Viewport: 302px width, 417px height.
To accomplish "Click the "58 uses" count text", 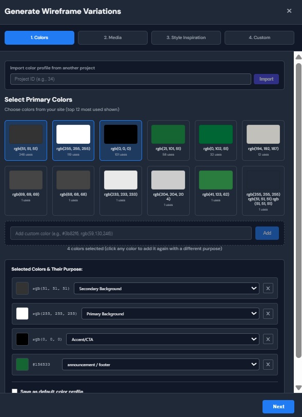I will (168, 155).
